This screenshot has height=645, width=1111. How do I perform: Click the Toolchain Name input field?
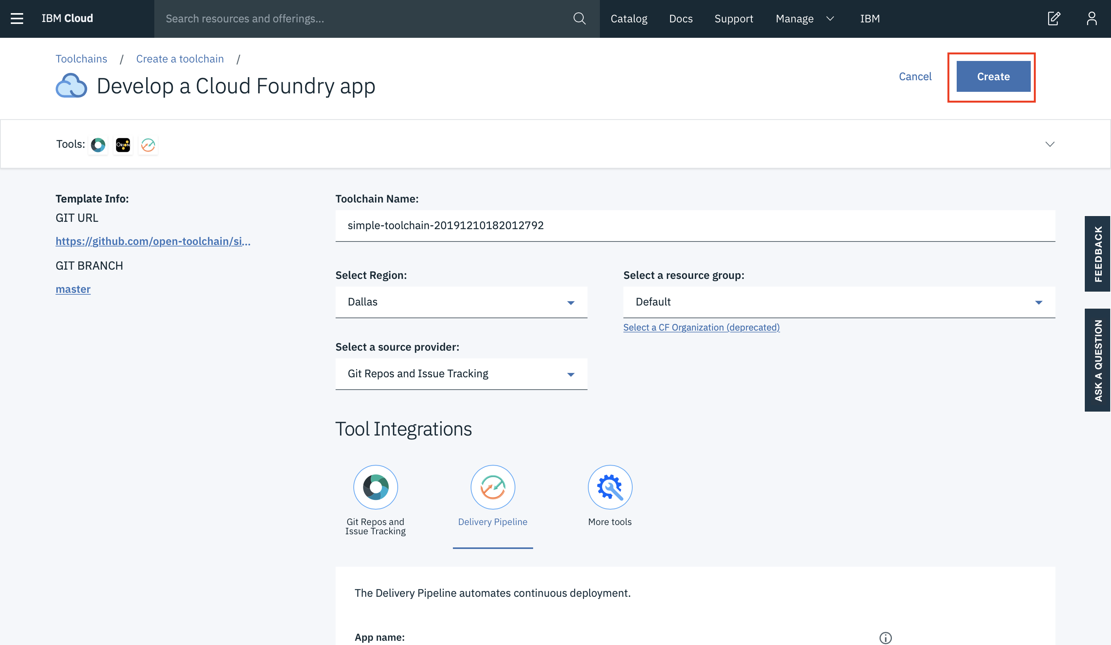695,226
